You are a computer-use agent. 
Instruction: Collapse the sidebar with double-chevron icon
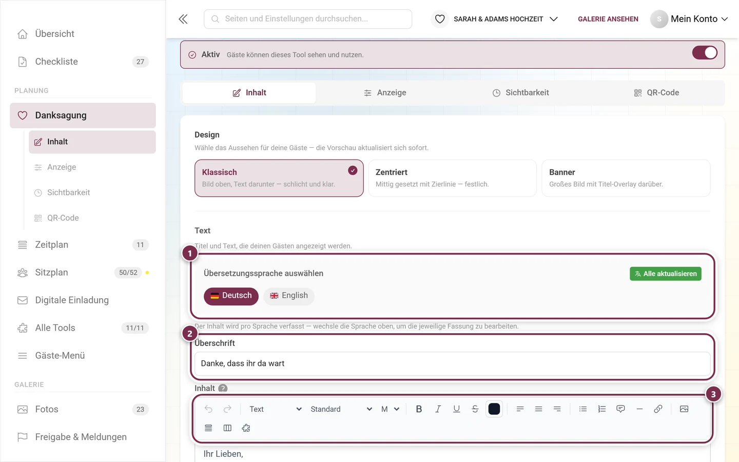pos(183,19)
